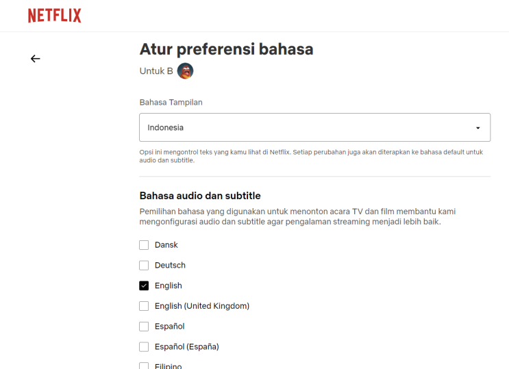This screenshot has width=509, height=369.
Task: Click the Español (España) label
Action: click(187, 347)
